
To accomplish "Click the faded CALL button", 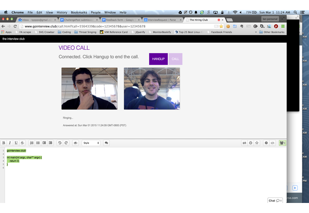I will (x=175, y=59).
